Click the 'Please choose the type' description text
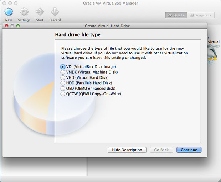This screenshot has height=182, width=221. pyautogui.click(x=125, y=53)
